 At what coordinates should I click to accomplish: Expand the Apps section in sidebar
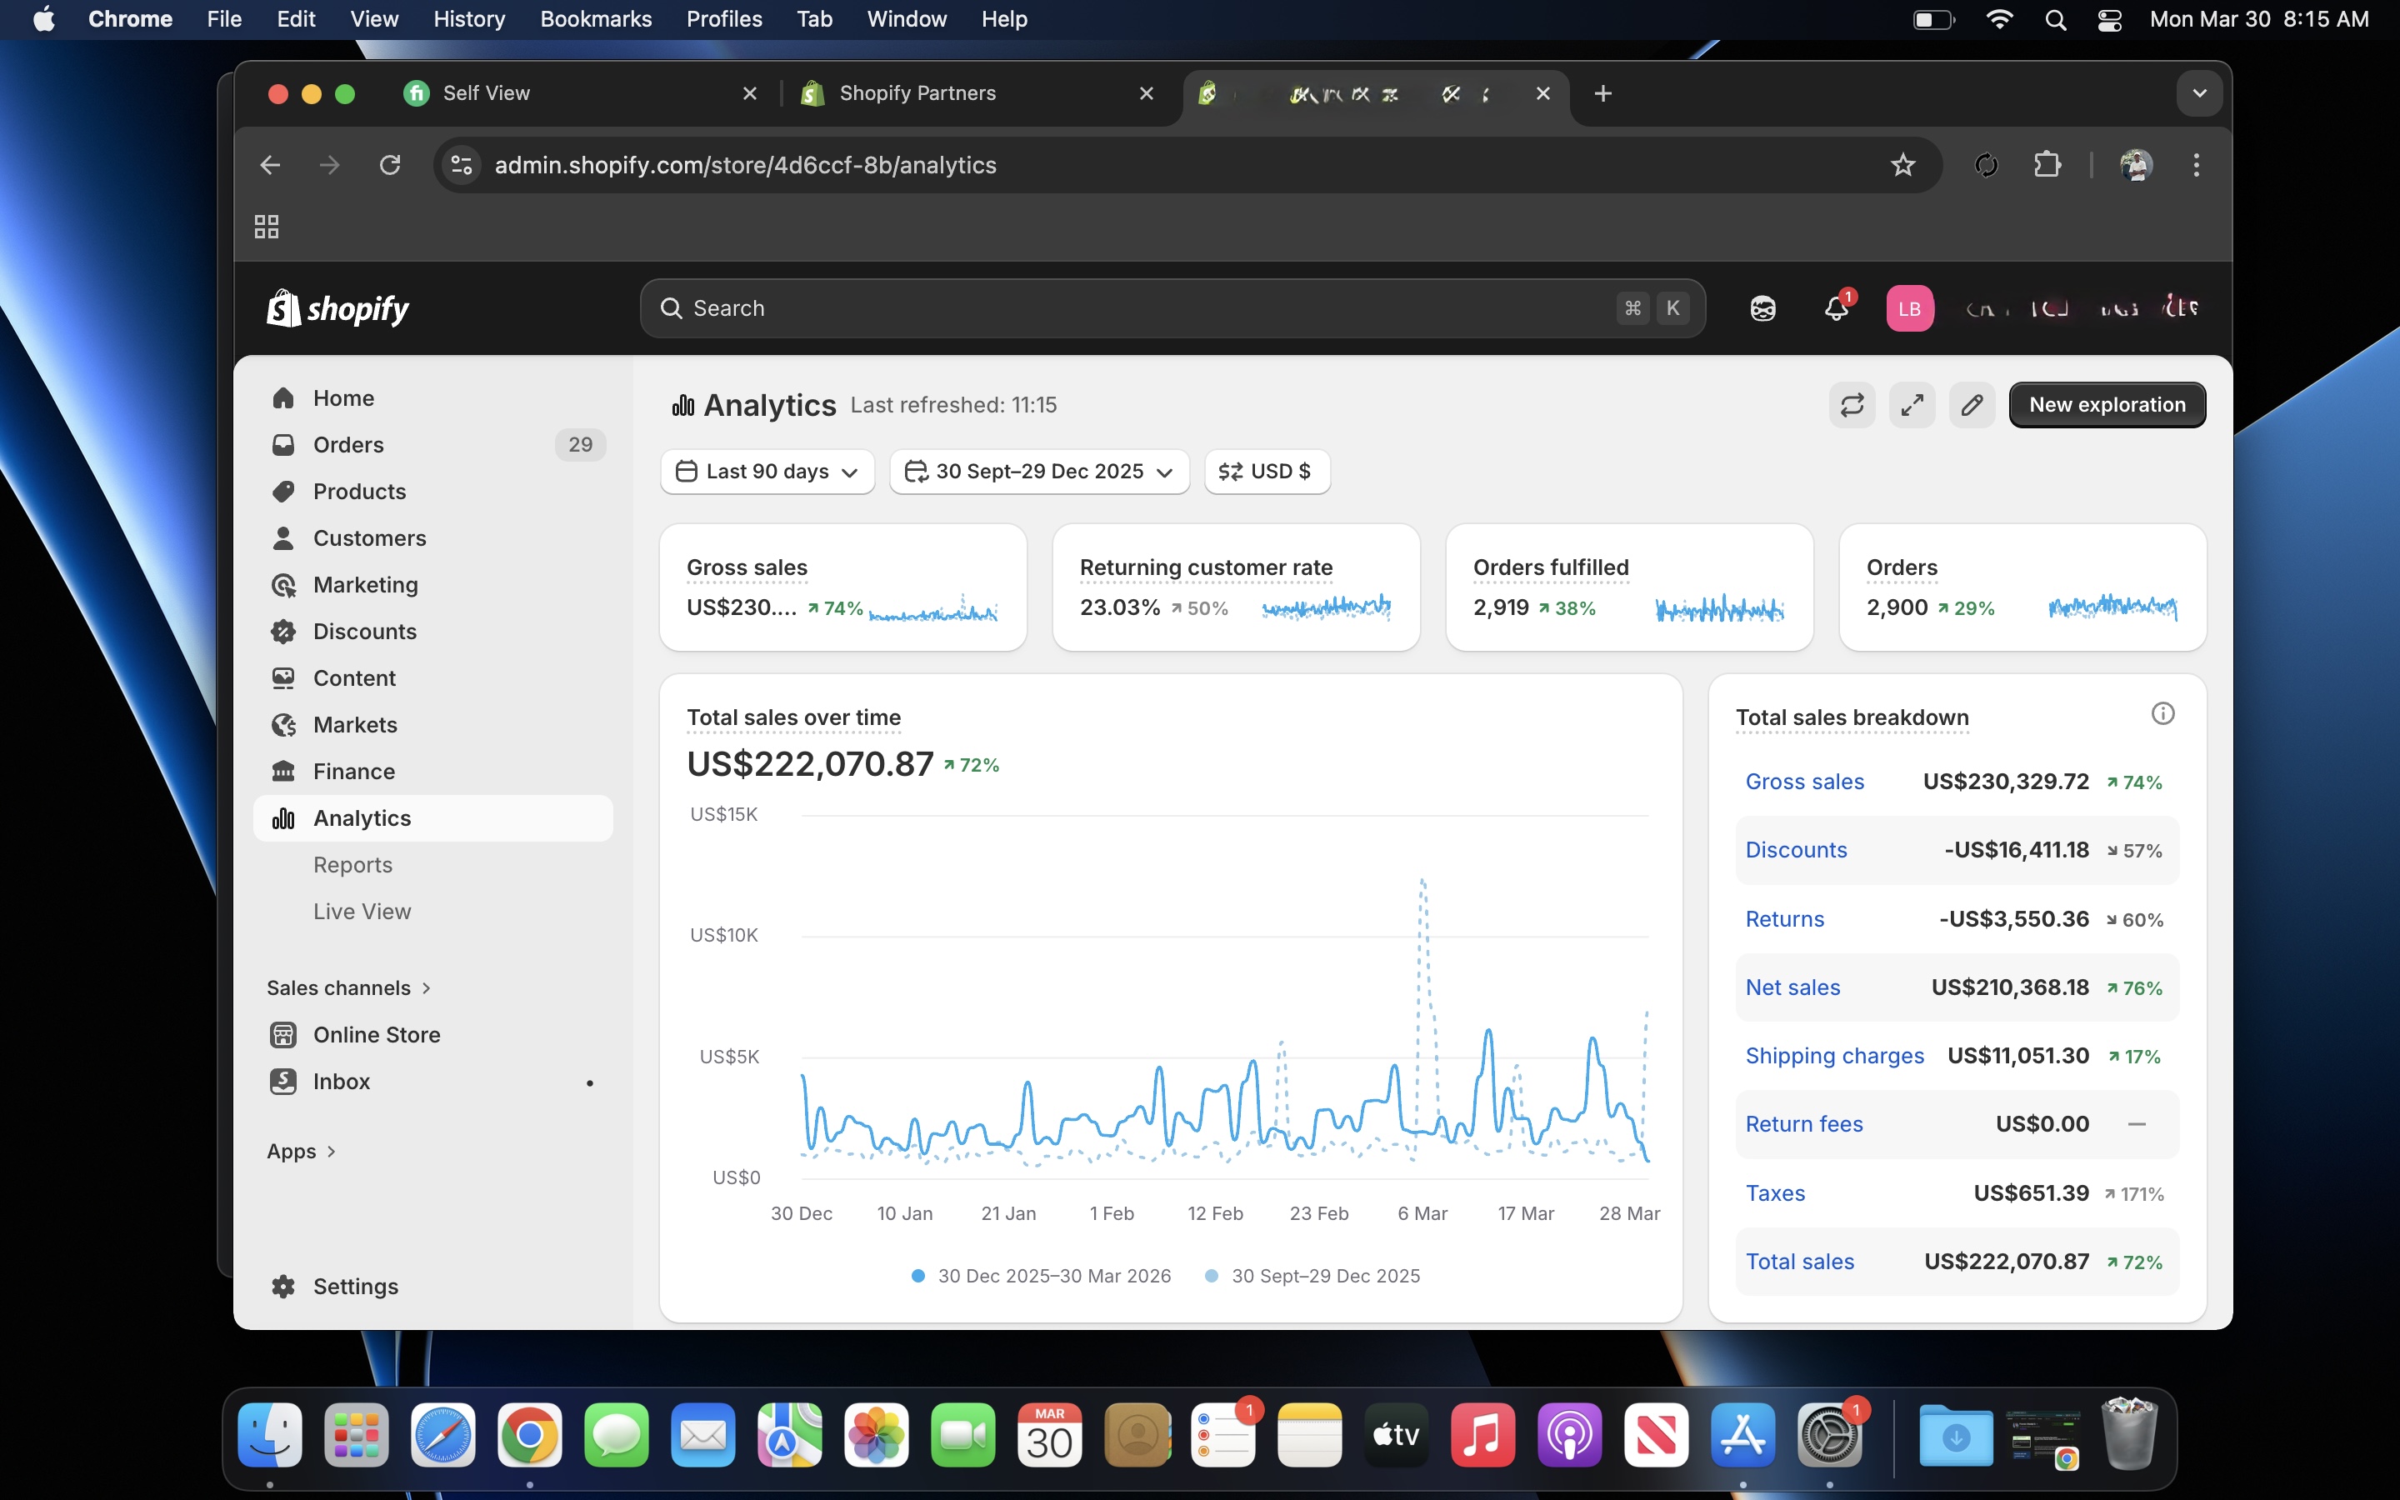tap(302, 1151)
